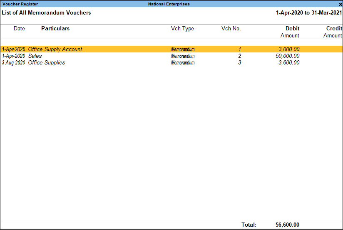Viewport: 343px width, 230px height.
Task: Click the Debit Amount column header
Action: click(290, 32)
